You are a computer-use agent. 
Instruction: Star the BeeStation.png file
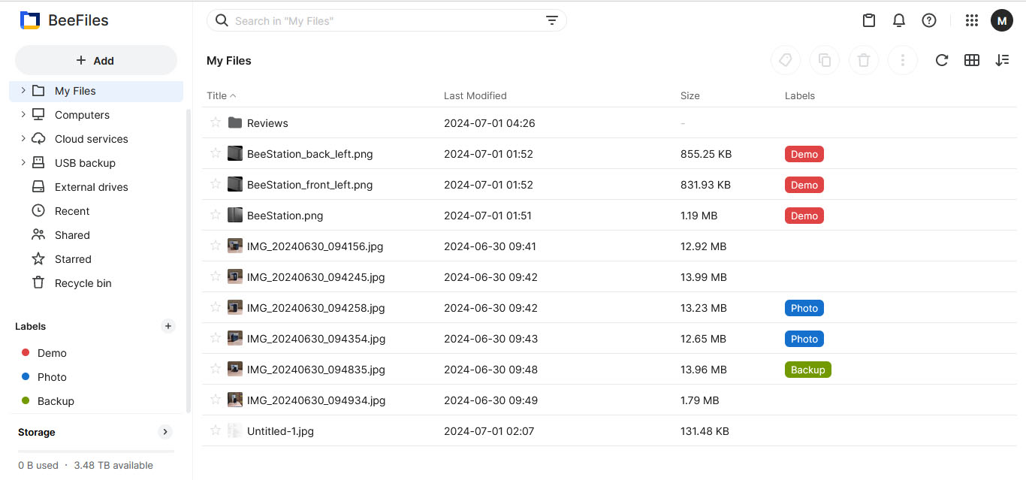click(x=216, y=215)
